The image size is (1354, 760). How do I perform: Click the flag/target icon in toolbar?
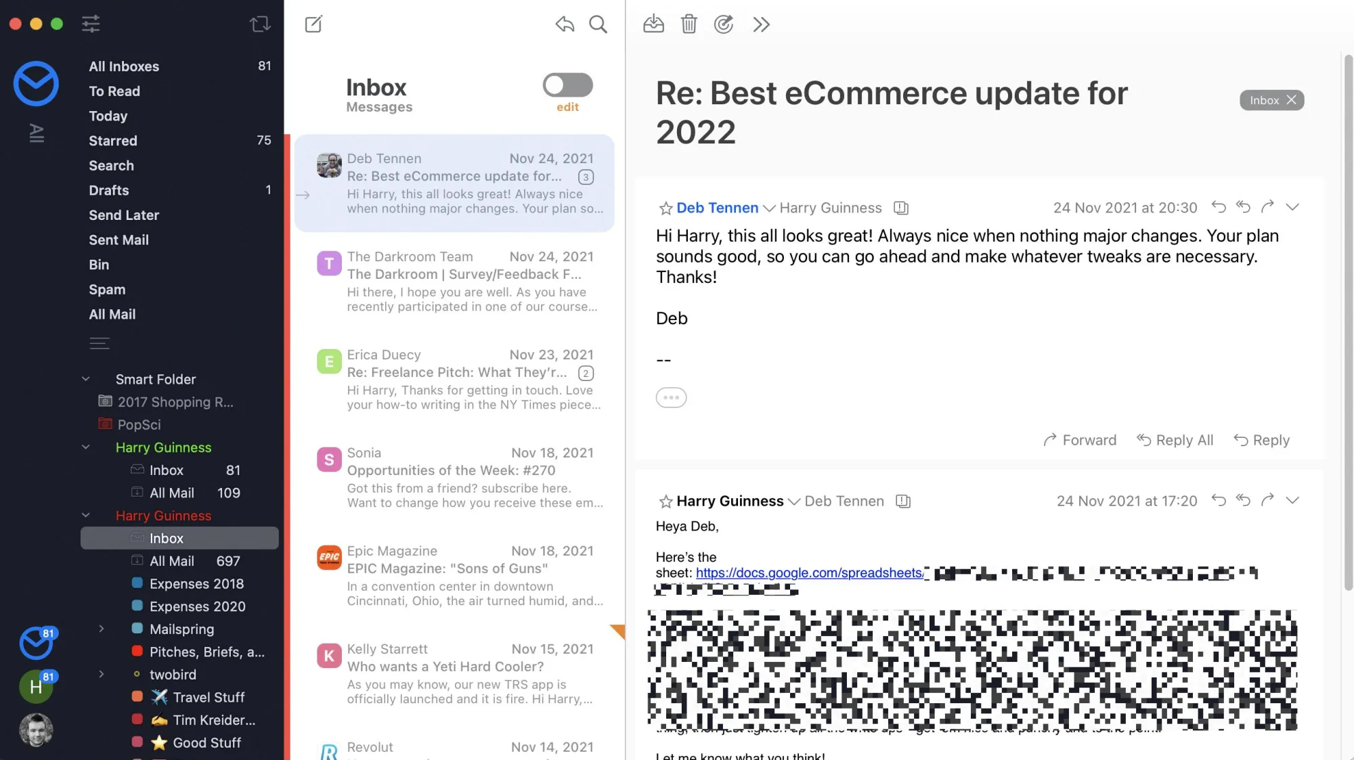(724, 23)
